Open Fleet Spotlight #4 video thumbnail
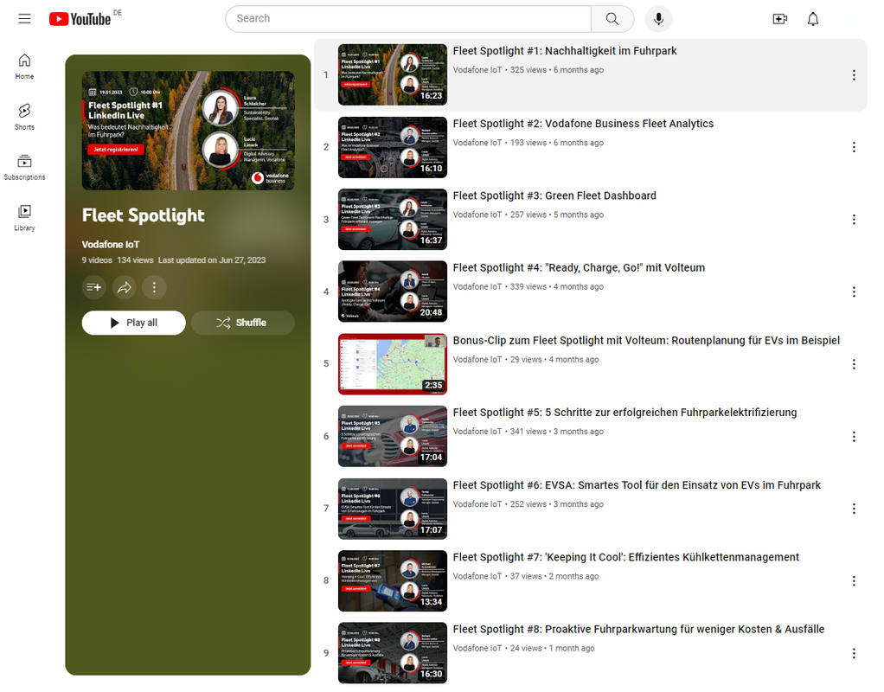 393,292
